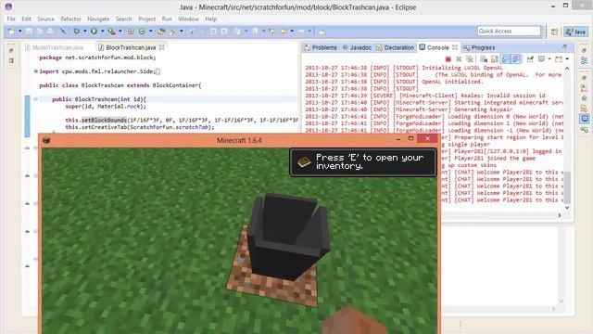Open Package Explorer from left trim

point(11,60)
